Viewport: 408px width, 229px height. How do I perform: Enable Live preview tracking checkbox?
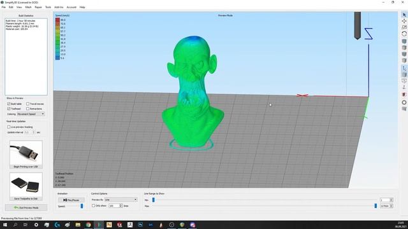point(8,127)
